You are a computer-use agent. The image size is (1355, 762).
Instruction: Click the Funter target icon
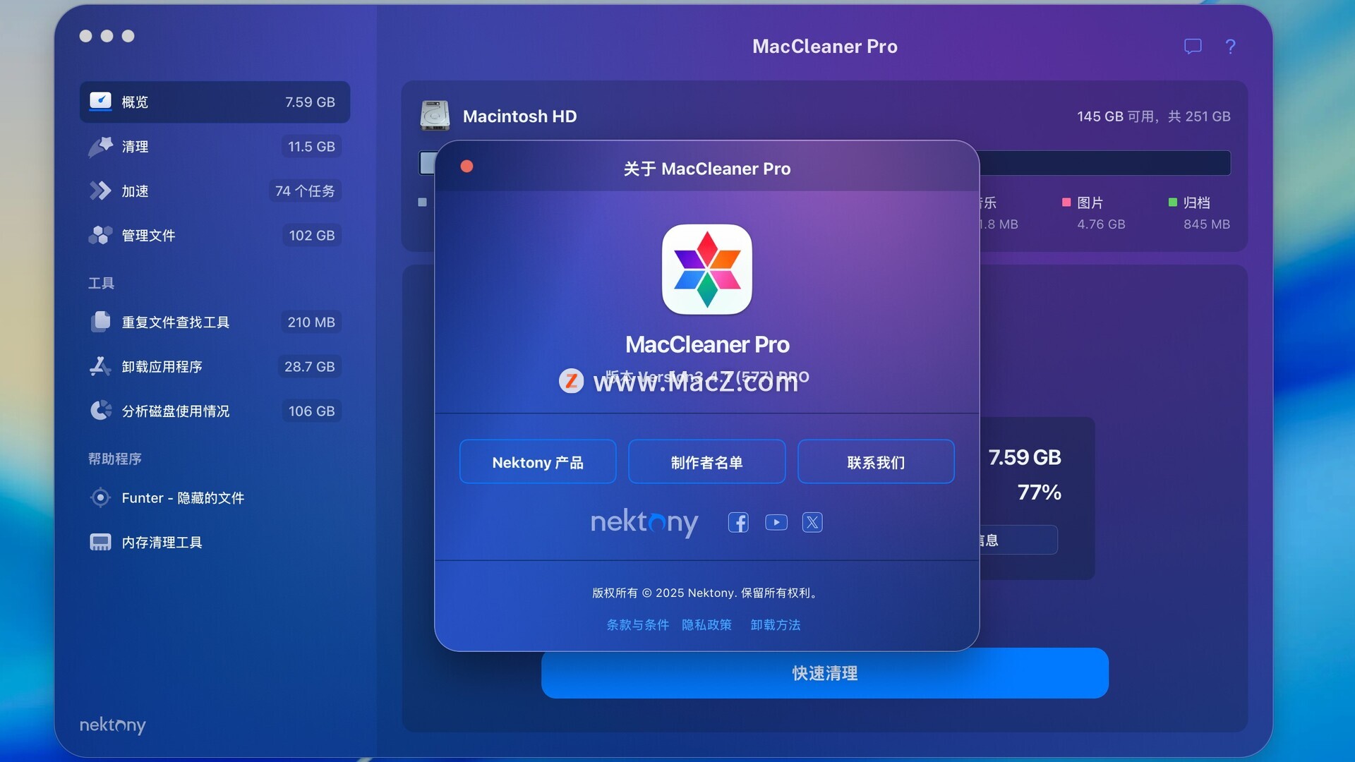tap(100, 497)
